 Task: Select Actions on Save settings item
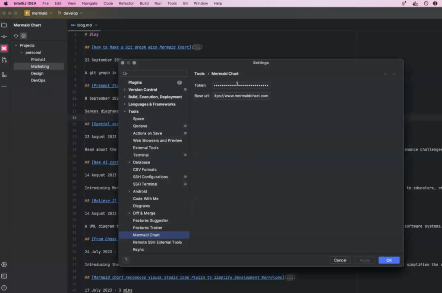(x=154, y=133)
